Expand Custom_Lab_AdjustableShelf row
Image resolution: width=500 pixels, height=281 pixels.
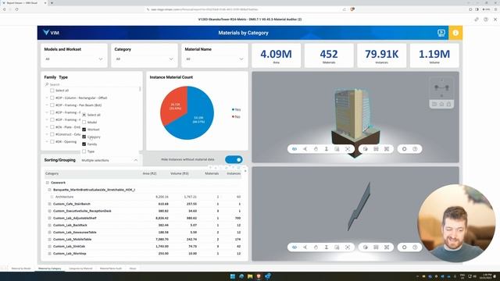[x=49, y=219]
